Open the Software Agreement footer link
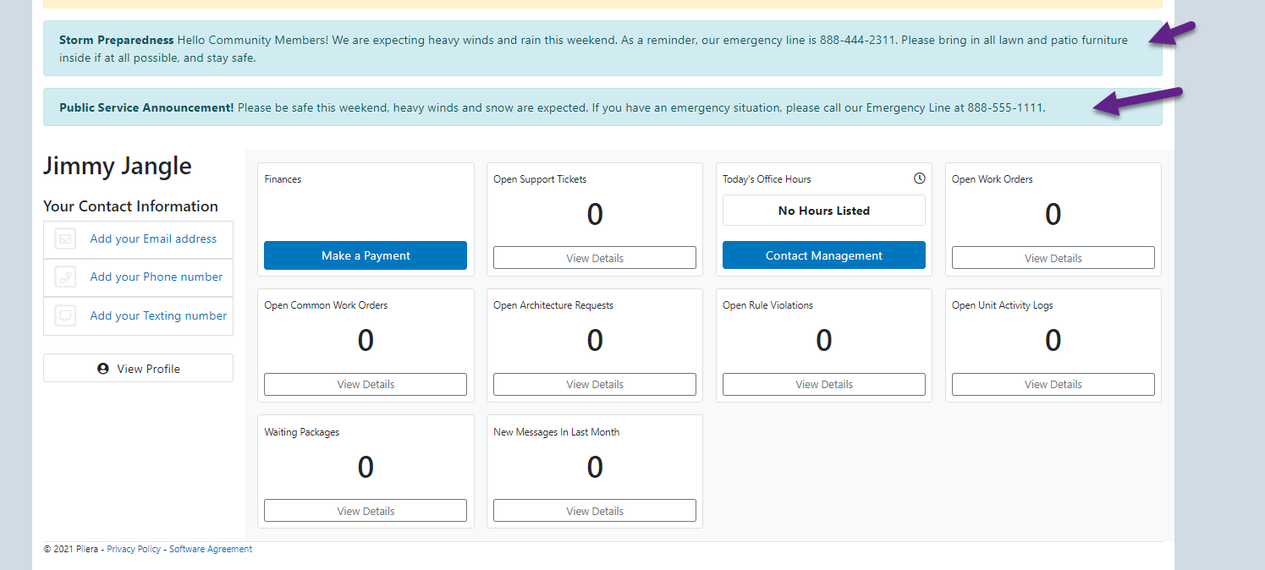 211,549
